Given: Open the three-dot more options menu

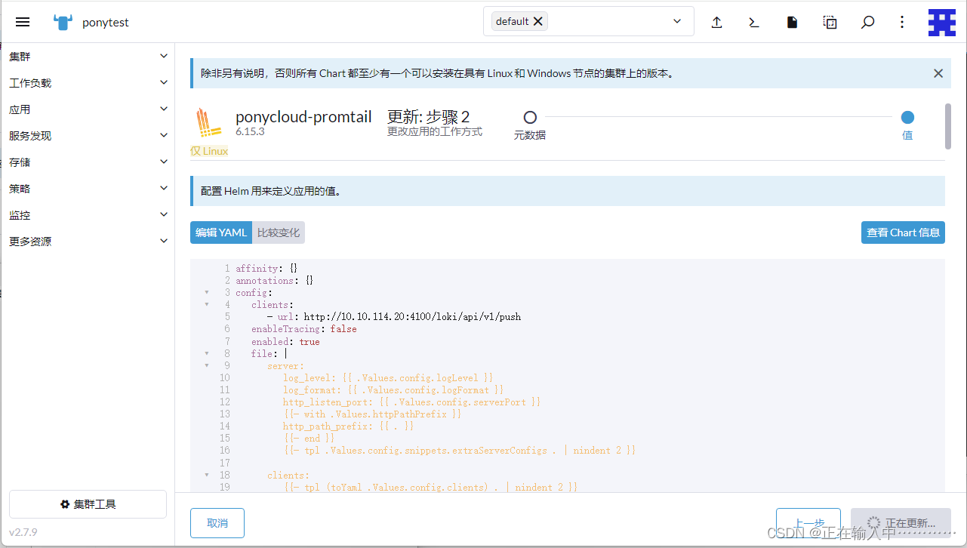Looking at the screenshot, I should (x=902, y=22).
